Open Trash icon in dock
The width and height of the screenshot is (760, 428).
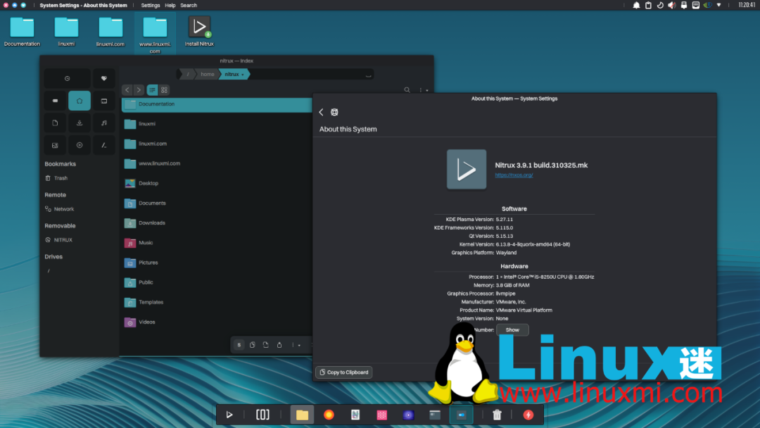(497, 415)
